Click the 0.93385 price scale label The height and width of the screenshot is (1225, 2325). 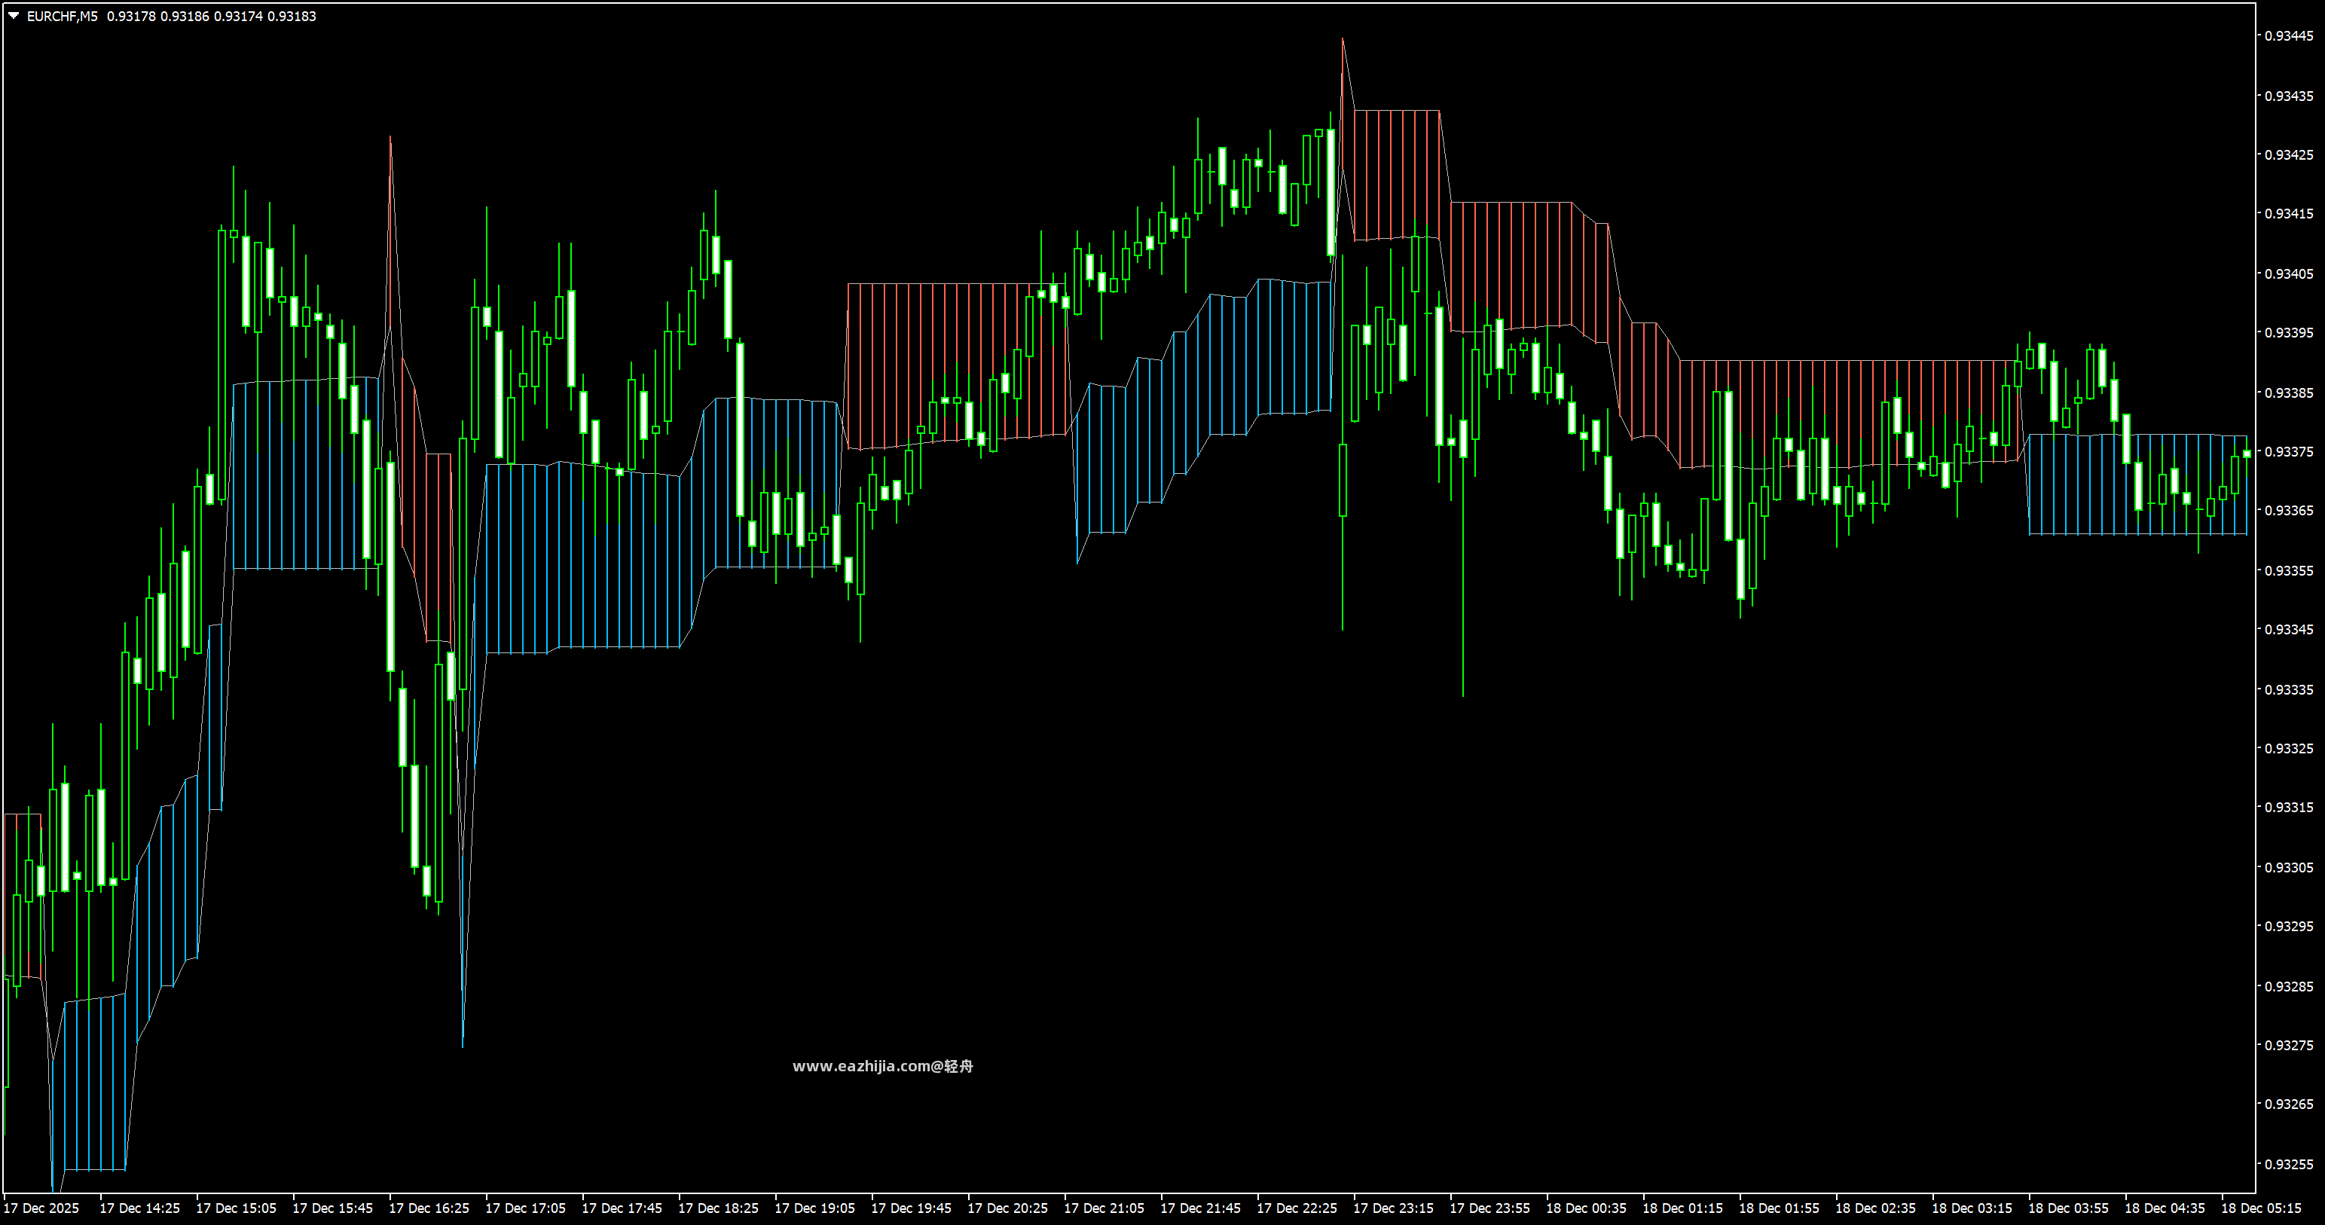(x=2289, y=392)
